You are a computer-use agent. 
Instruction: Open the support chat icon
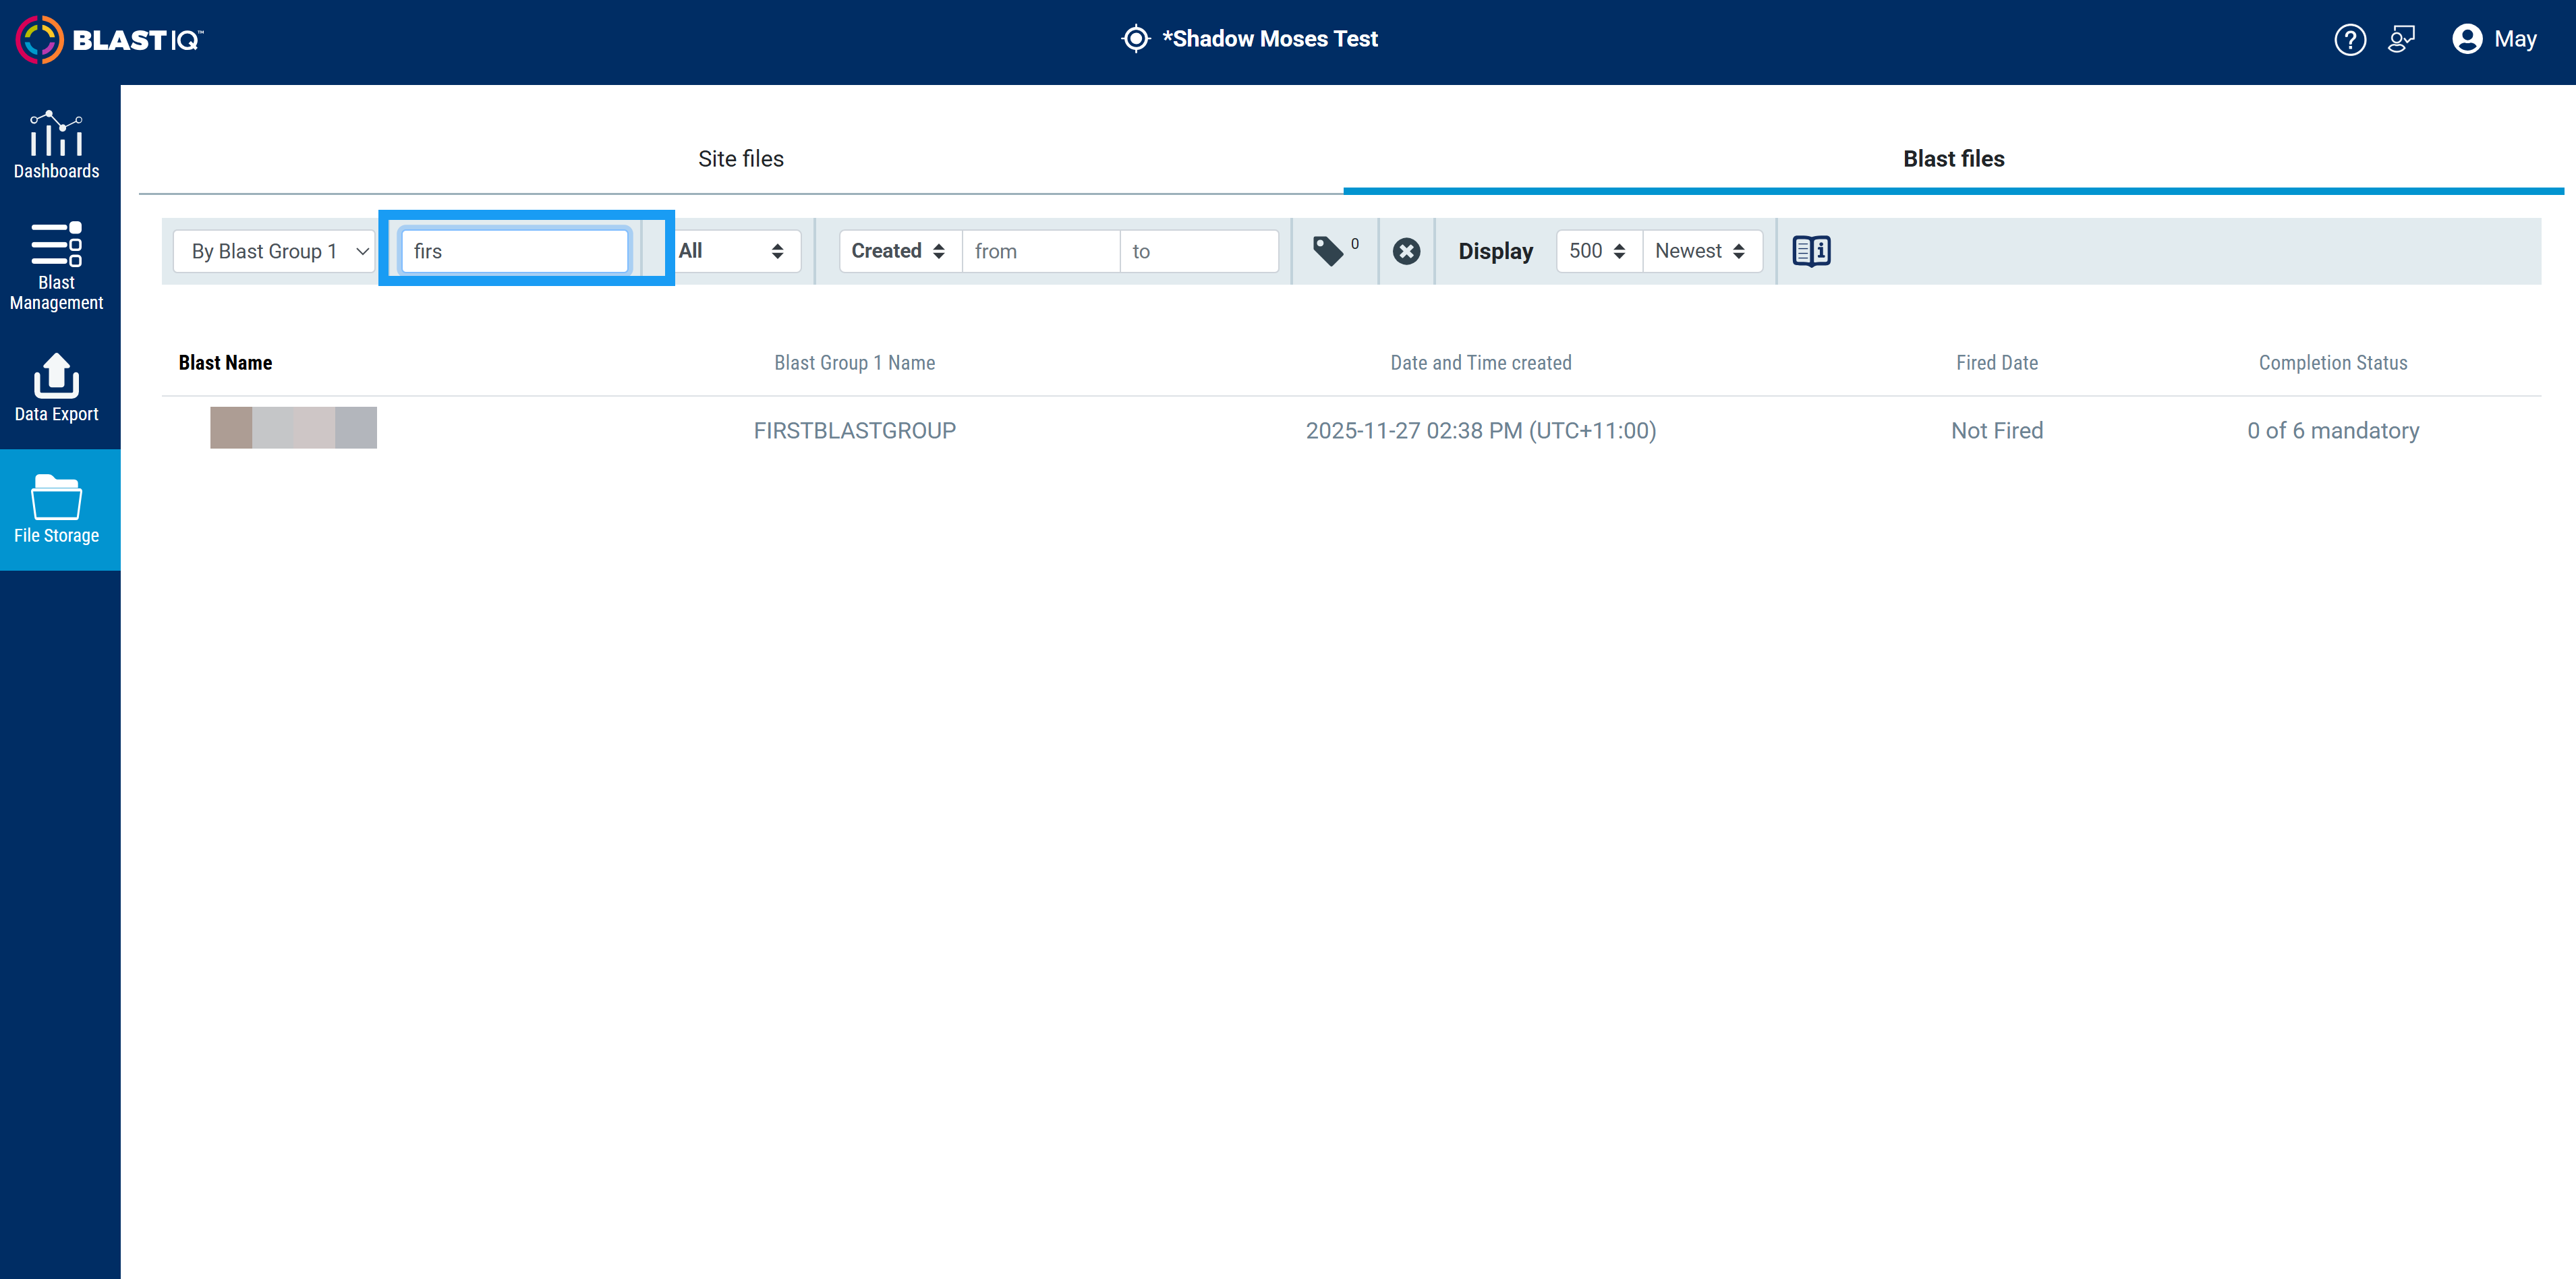pyautogui.click(x=2402, y=40)
